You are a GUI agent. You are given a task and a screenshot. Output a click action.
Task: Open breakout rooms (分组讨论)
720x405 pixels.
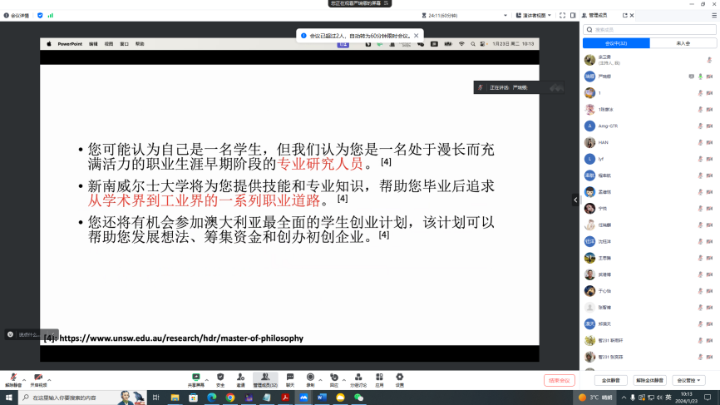(358, 378)
